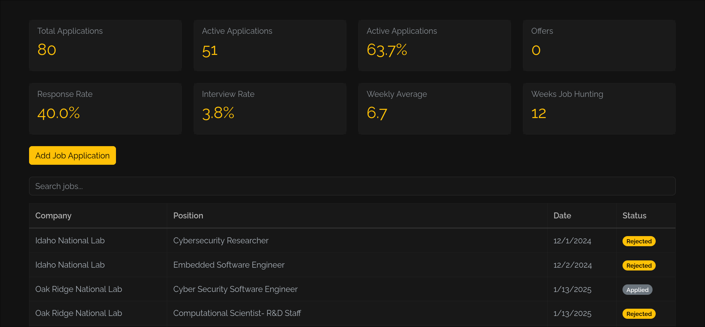Sort by the Company column header
Viewport: 705px width, 327px height.
[53, 216]
